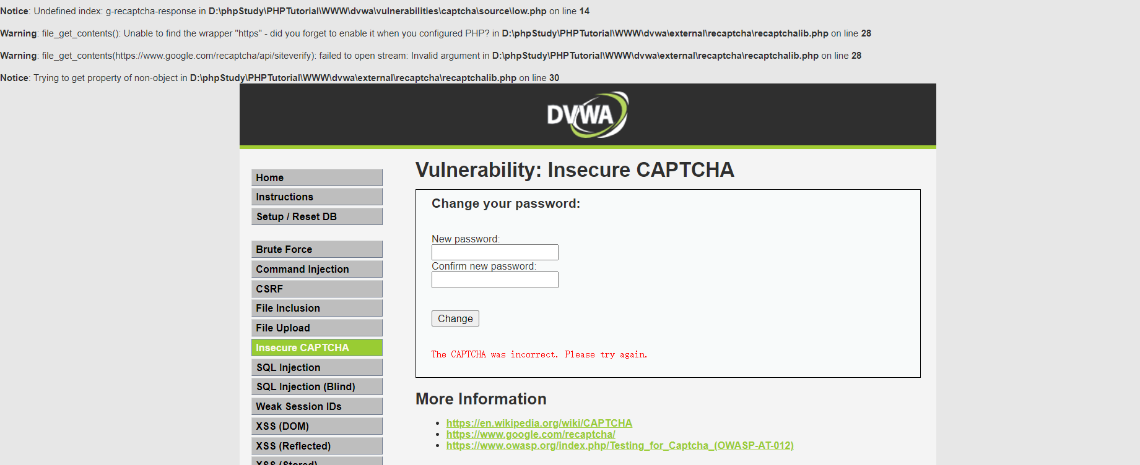This screenshot has width=1140, height=465.
Task: Follow the OWASP Testing for Captcha link
Action: pos(619,445)
